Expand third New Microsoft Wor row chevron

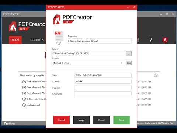click(24, 93)
